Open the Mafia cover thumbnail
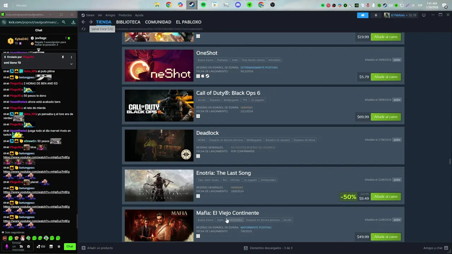Image resolution: width=452 pixels, height=254 pixels. (x=159, y=225)
